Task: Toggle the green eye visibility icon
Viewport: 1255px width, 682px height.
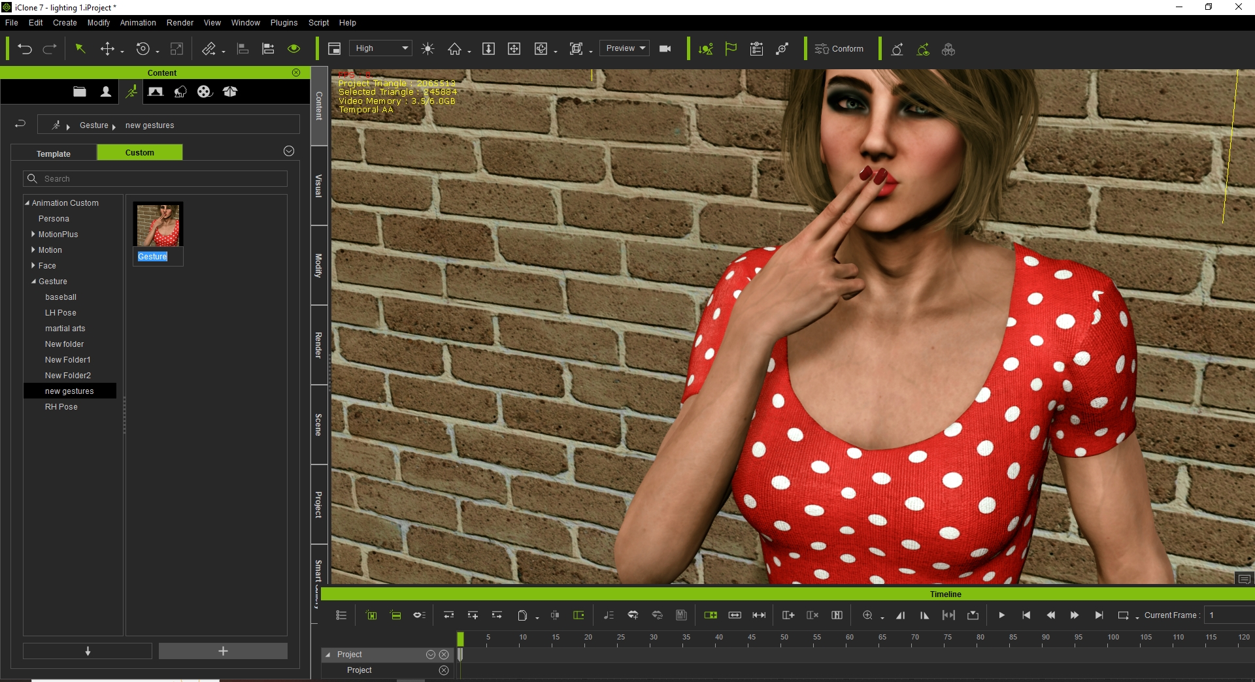Action: click(293, 49)
